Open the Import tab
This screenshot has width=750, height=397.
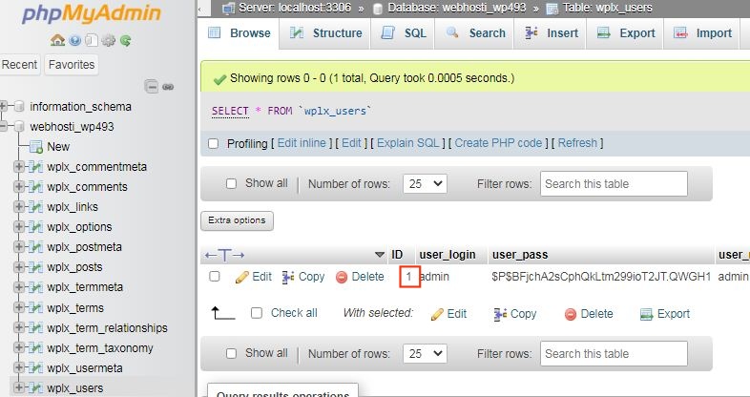coord(701,33)
